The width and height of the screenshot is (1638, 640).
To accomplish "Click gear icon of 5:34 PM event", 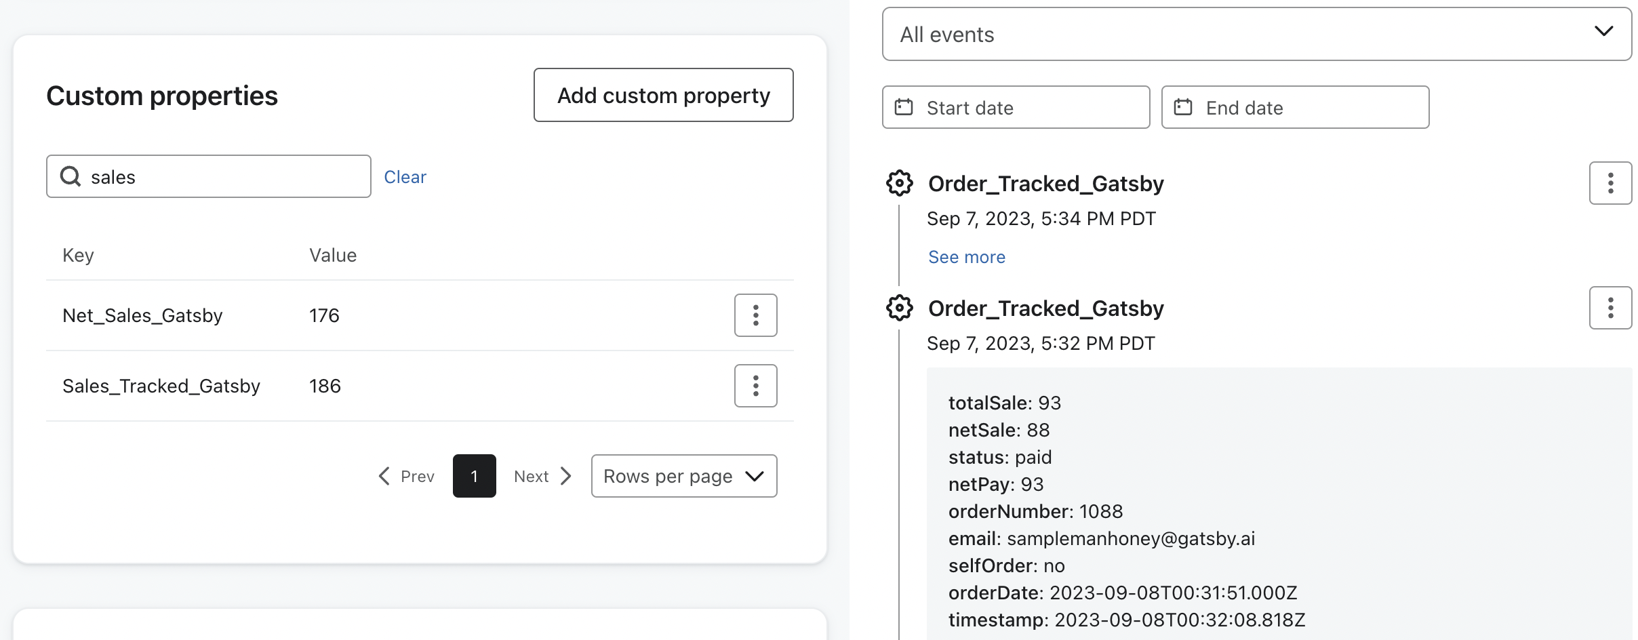I will [x=900, y=183].
